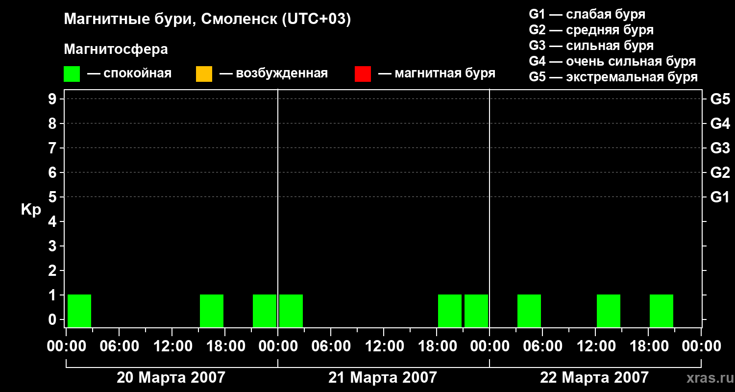Click the '00:00' label starting 22 Марта
735x392 pixels.
490,346
